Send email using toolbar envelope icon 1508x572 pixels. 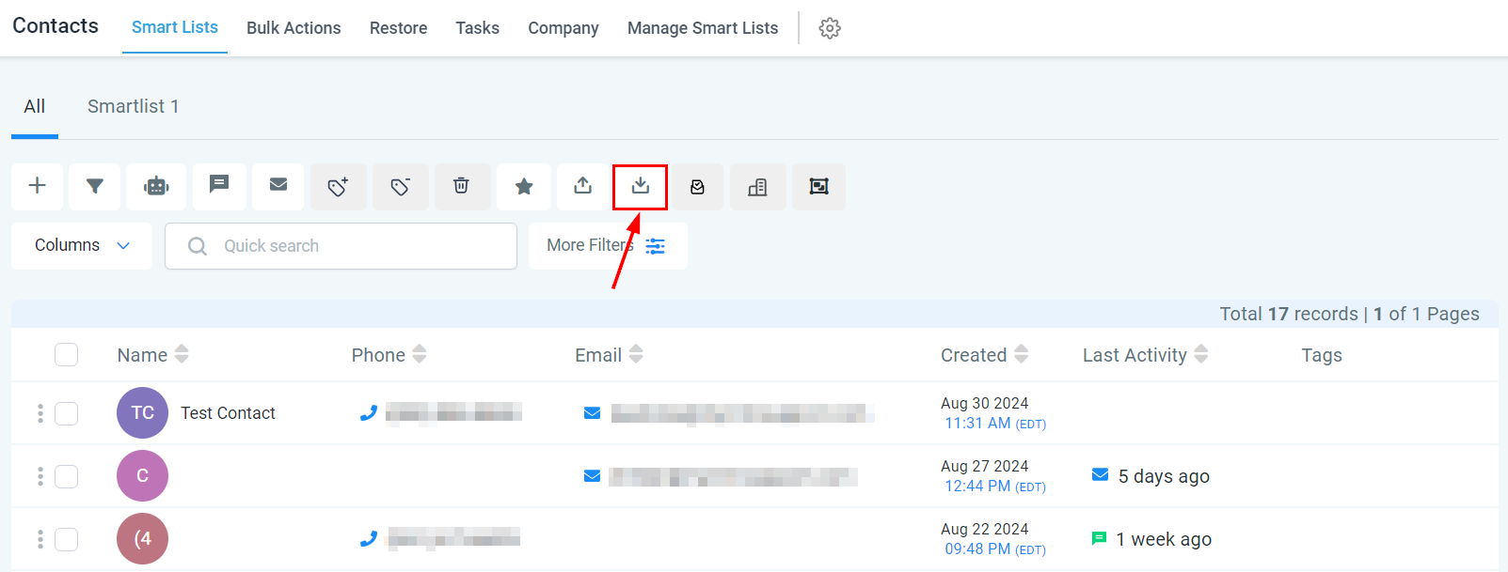(x=278, y=186)
